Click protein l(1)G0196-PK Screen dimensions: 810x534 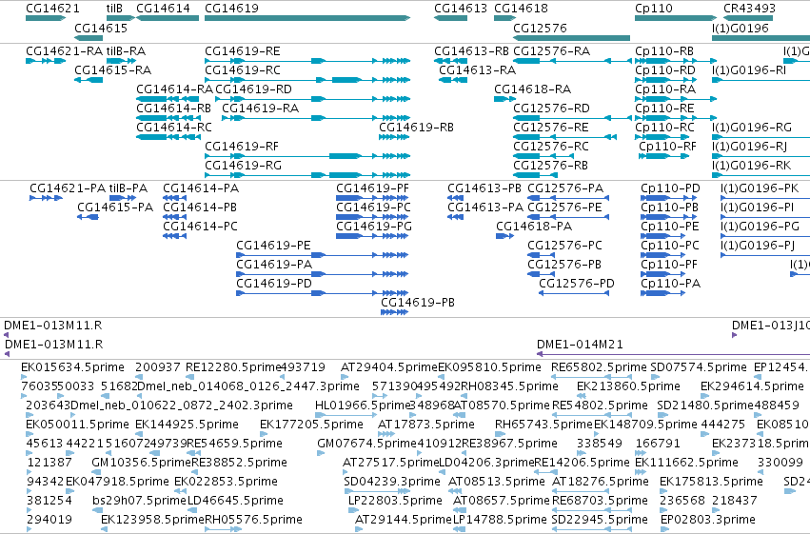760,188
